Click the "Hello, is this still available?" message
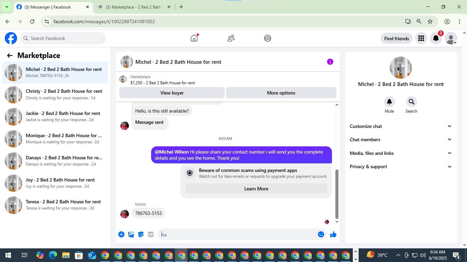The image size is (467, 262). tap(162, 111)
